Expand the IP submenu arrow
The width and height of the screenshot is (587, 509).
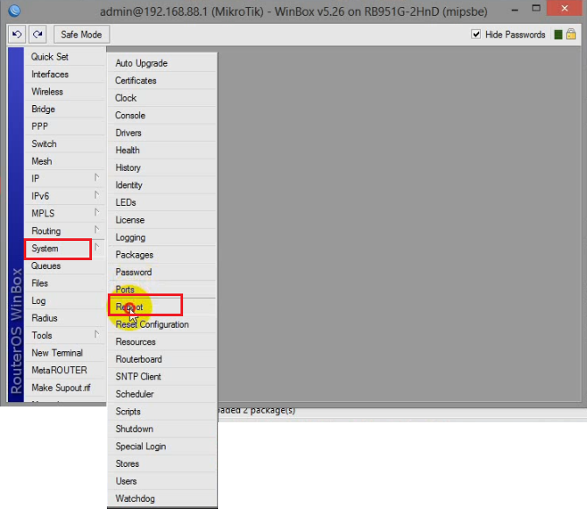[97, 177]
